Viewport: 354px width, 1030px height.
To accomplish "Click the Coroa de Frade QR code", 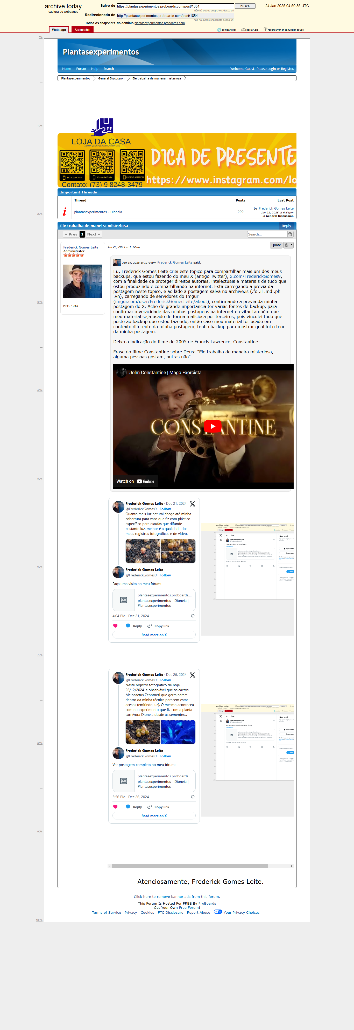I will point(102,165).
